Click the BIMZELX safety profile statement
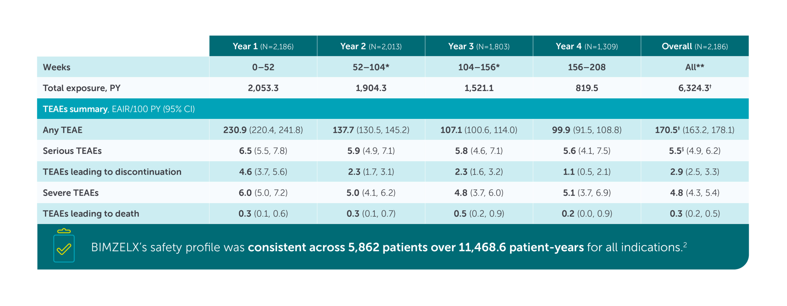The image size is (787, 306). 389,247
